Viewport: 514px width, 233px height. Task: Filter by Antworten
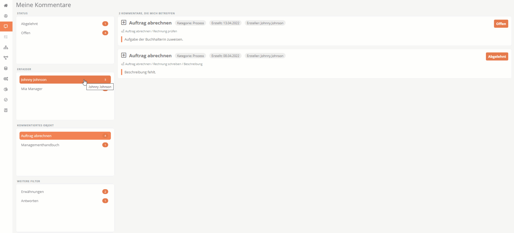tap(65, 201)
